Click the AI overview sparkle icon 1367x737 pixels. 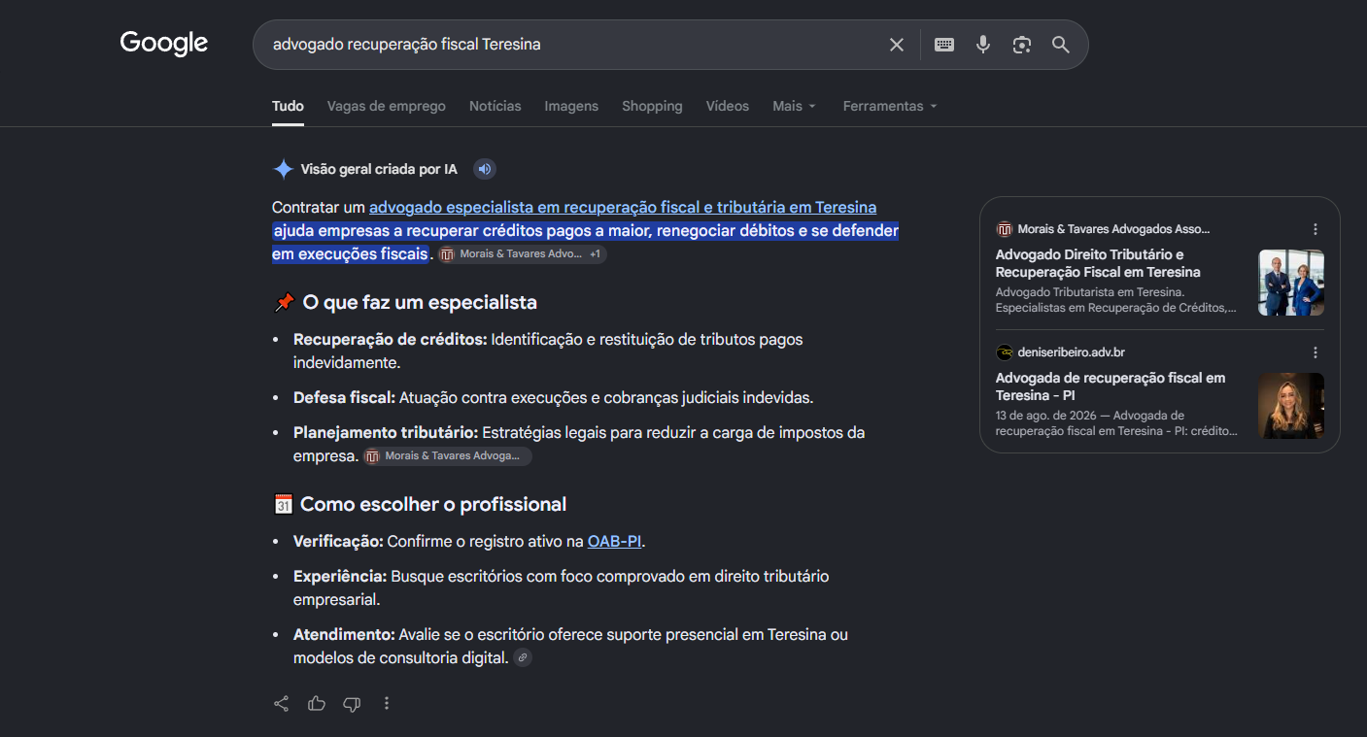[283, 170]
